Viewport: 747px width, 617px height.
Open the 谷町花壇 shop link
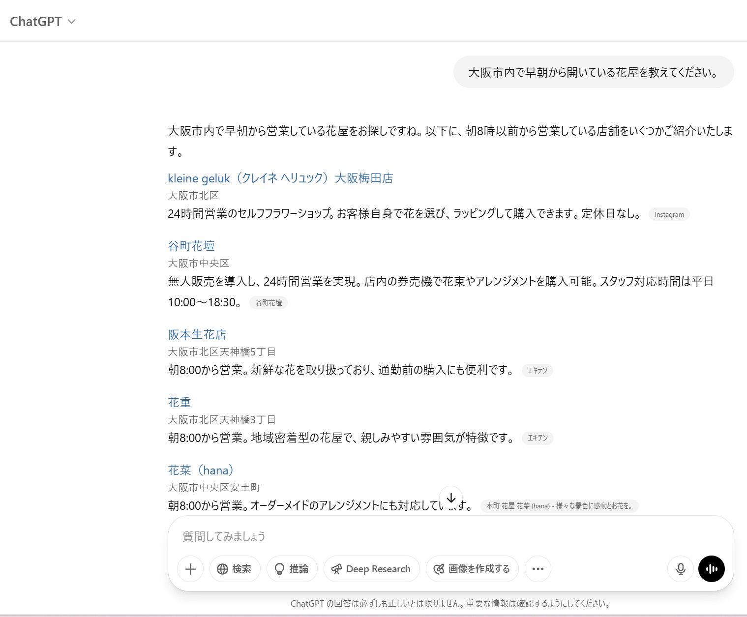pyautogui.click(x=191, y=246)
